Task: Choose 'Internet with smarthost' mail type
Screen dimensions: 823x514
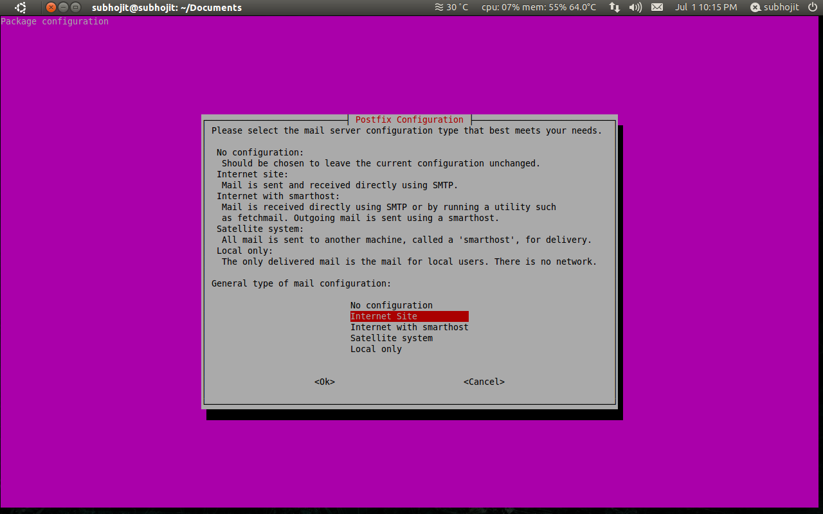Action: tap(409, 327)
